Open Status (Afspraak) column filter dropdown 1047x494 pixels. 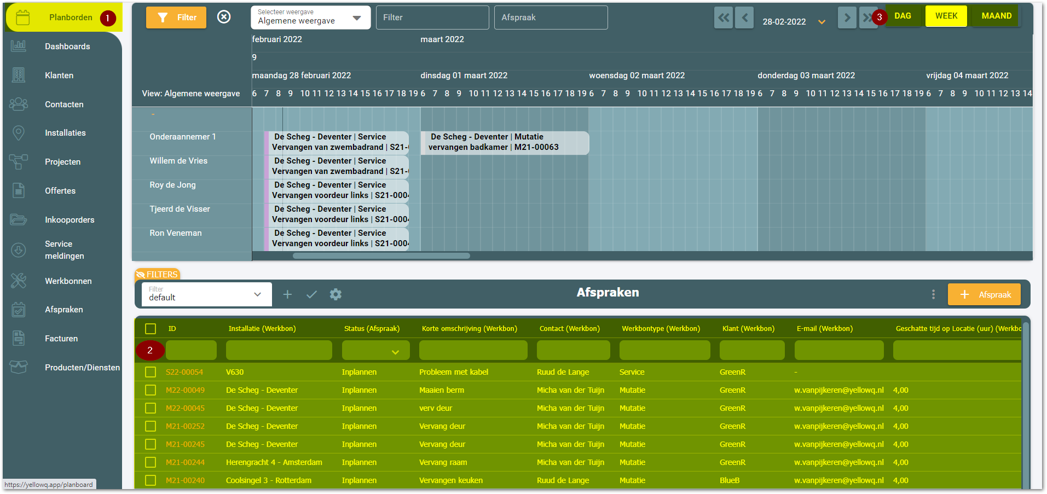point(376,350)
